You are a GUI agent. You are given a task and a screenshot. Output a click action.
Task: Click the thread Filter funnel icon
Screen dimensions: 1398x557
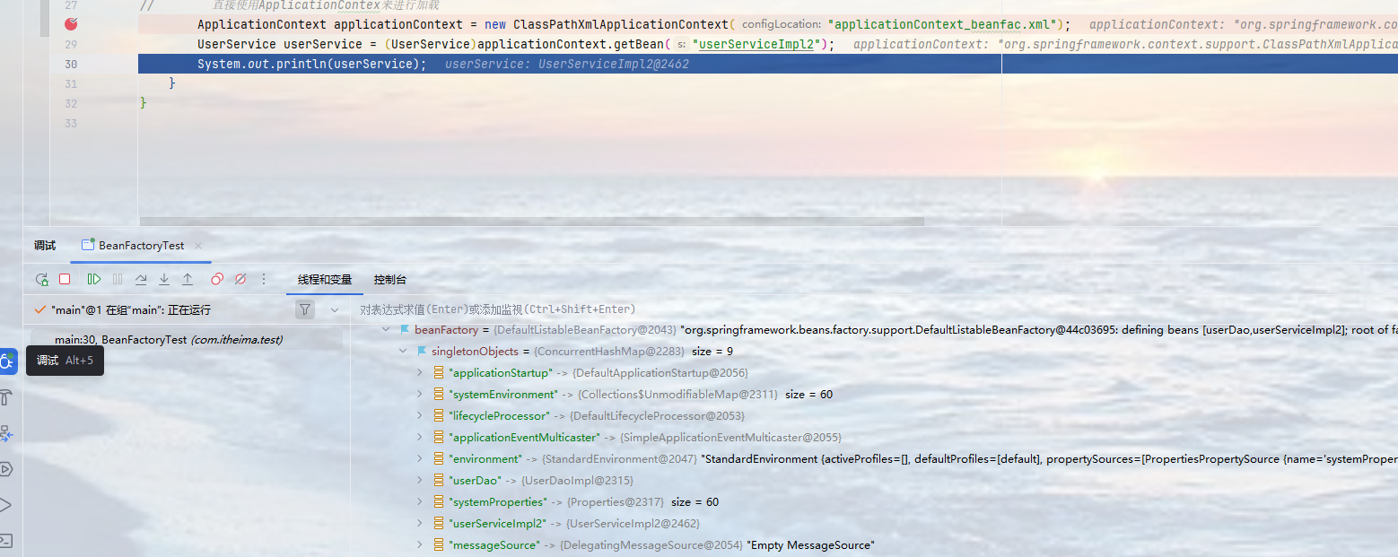click(x=305, y=309)
